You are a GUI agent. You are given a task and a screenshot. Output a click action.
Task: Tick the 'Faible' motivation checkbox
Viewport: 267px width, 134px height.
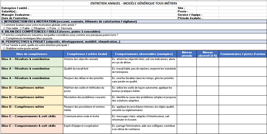(x=21, y=28)
